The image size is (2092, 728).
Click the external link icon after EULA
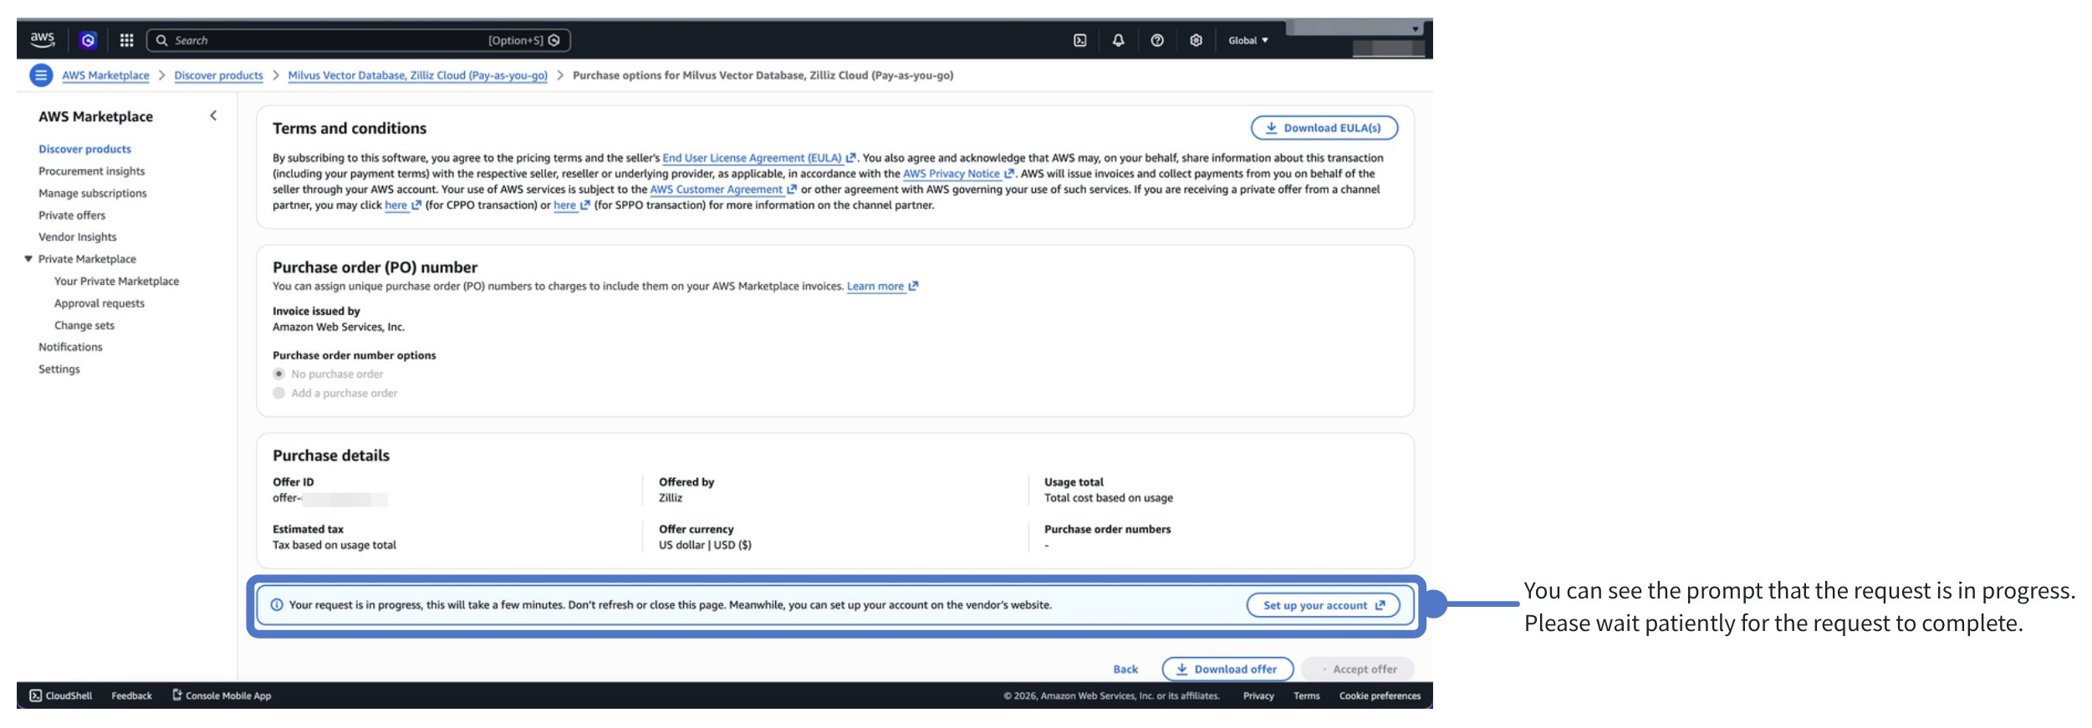click(x=850, y=158)
